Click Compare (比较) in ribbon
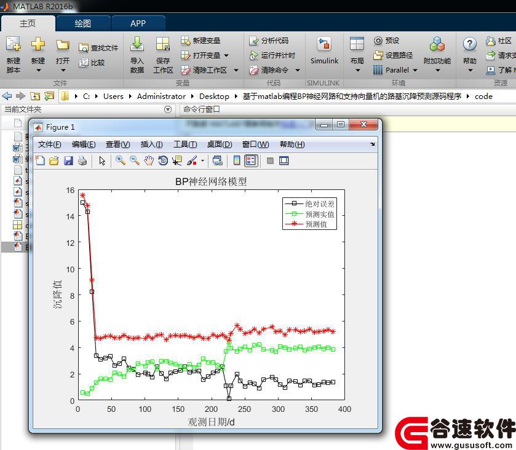The image size is (516, 450). pos(92,63)
